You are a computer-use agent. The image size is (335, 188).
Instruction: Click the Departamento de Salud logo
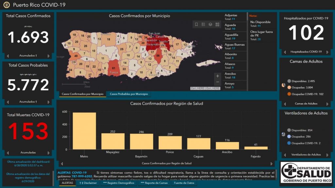[306, 172]
